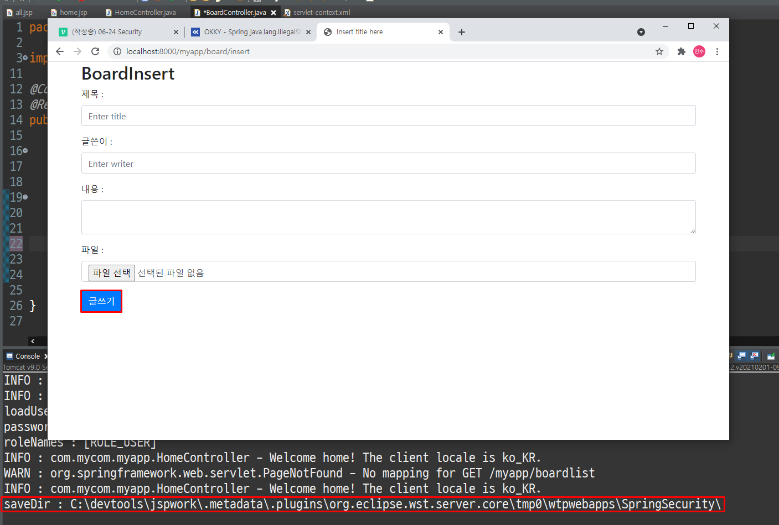The width and height of the screenshot is (779, 525).
Task: Click the BoardInsert heading
Action: pyautogui.click(x=128, y=73)
